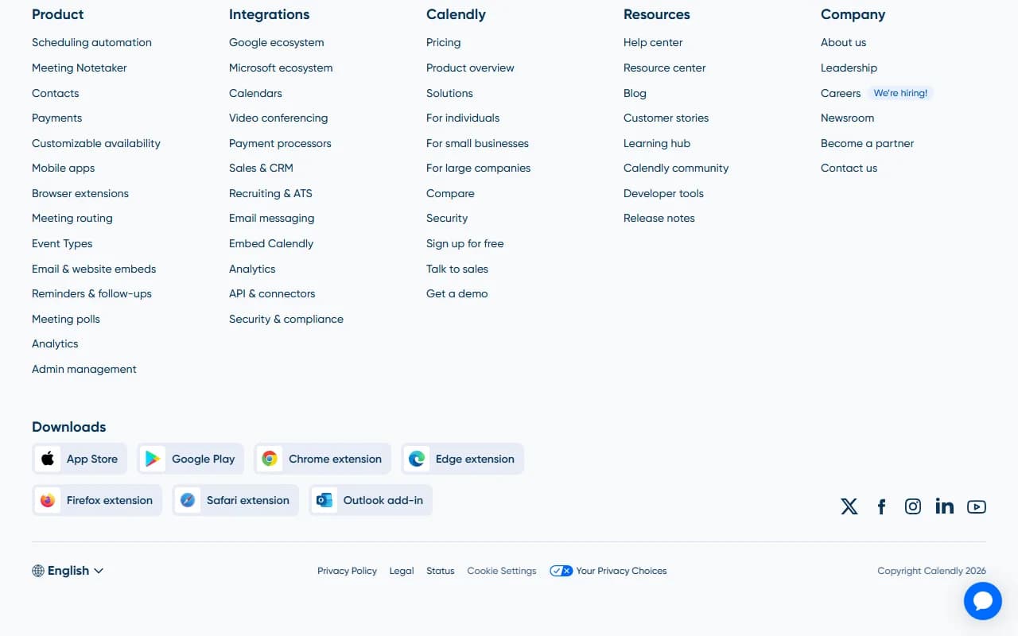Open Meeting polls link
The height and width of the screenshot is (636, 1018).
tap(66, 319)
